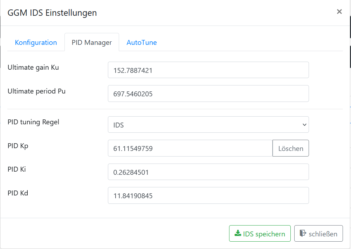Click the save icon on IDS speichern
The height and width of the screenshot is (249, 351).
pyautogui.click(x=238, y=234)
